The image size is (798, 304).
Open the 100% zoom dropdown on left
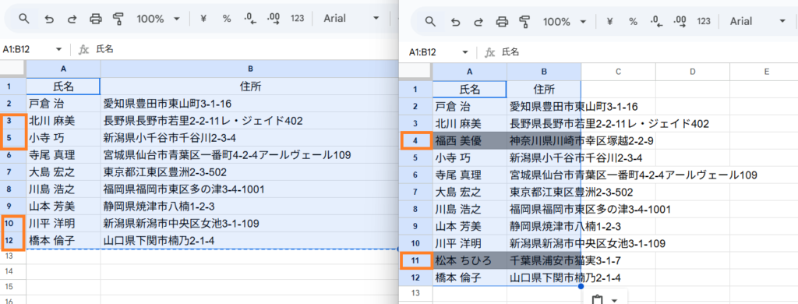[x=158, y=19]
